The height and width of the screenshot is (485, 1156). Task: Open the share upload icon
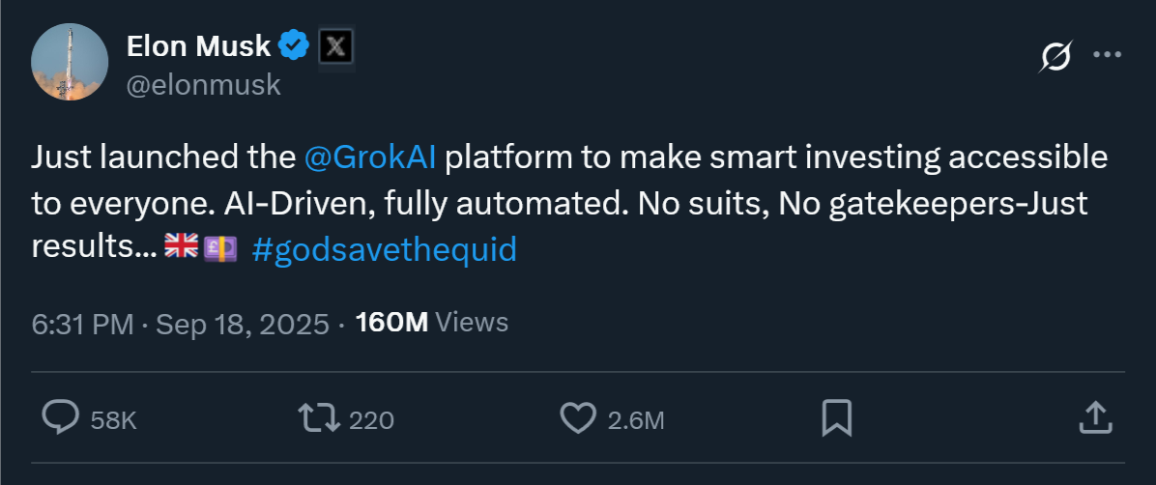point(1093,418)
